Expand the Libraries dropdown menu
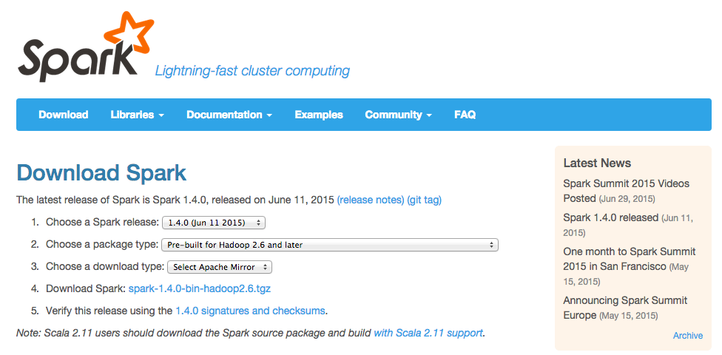Viewport: 722px width, 355px height. click(x=137, y=115)
